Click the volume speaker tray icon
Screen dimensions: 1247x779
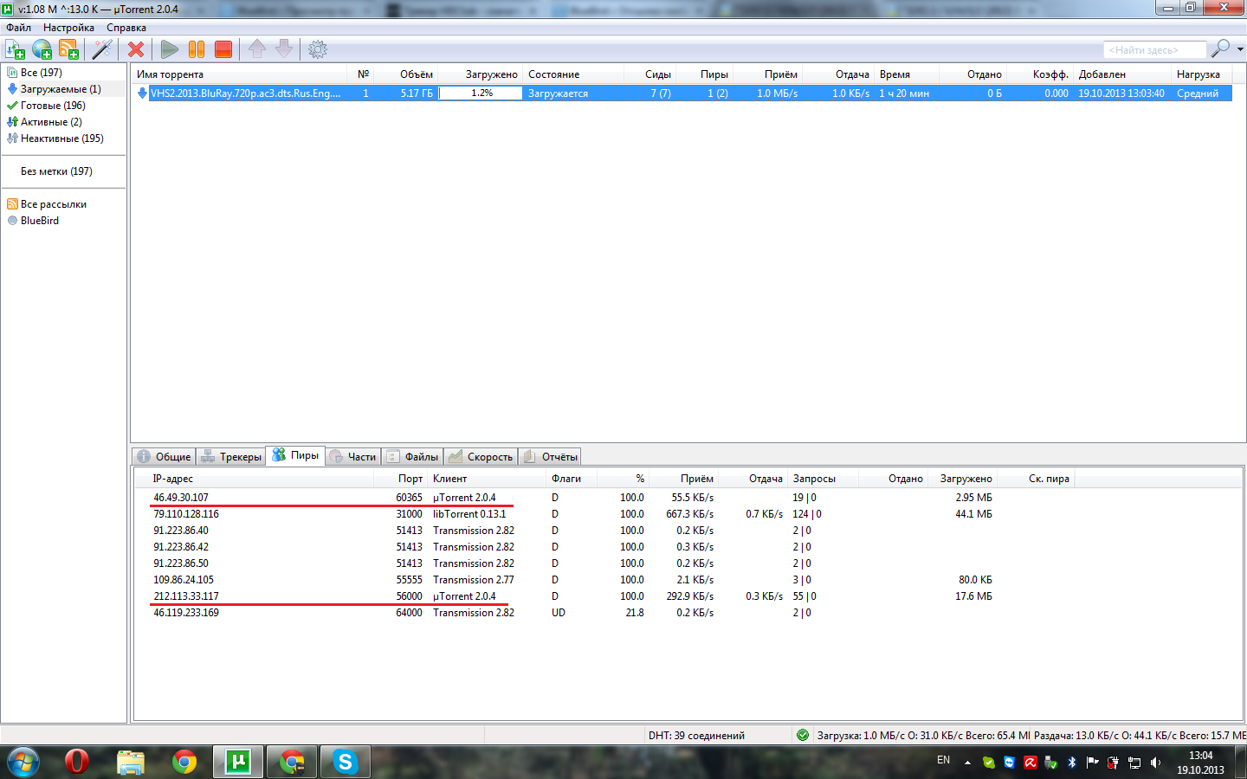point(1155,763)
